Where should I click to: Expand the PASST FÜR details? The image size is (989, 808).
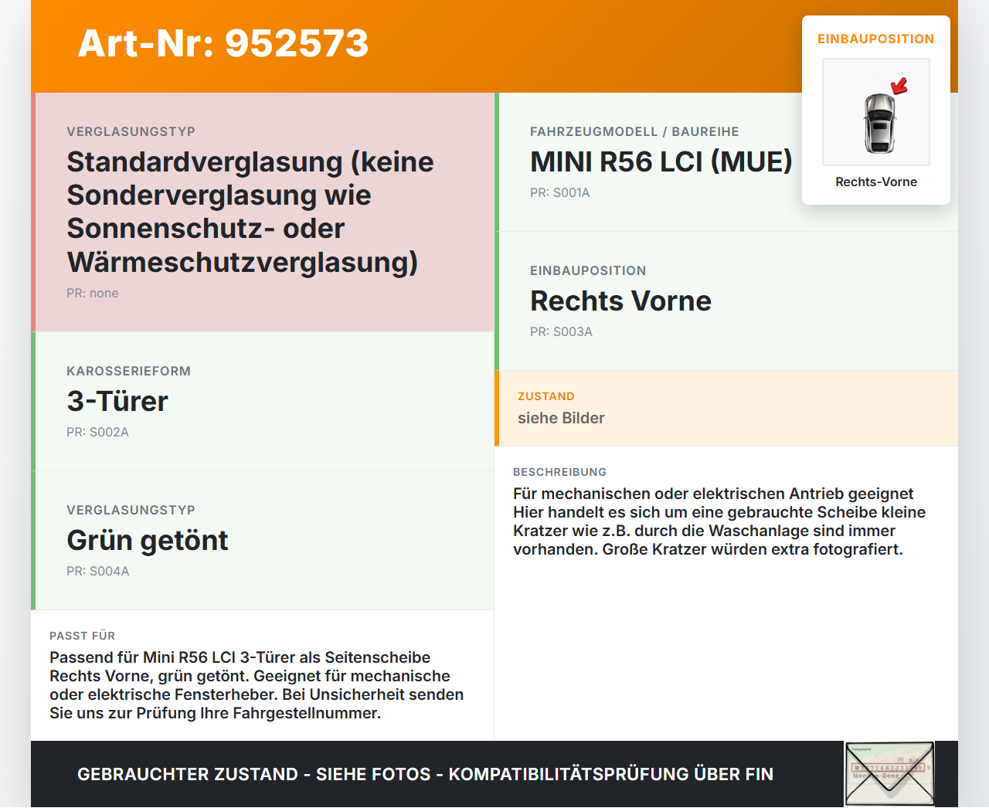[x=82, y=635]
